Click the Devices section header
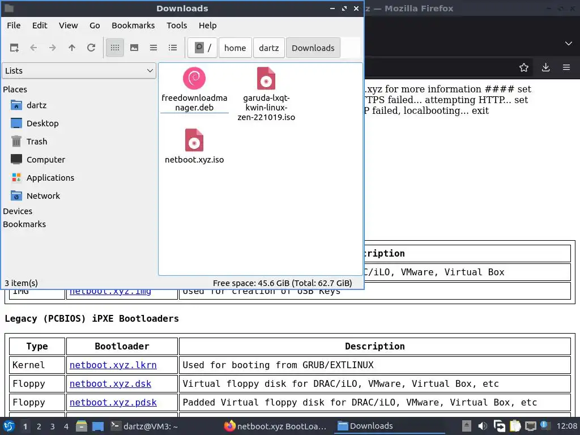 coord(18,211)
